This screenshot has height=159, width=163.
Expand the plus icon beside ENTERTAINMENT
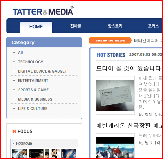coord(14,81)
